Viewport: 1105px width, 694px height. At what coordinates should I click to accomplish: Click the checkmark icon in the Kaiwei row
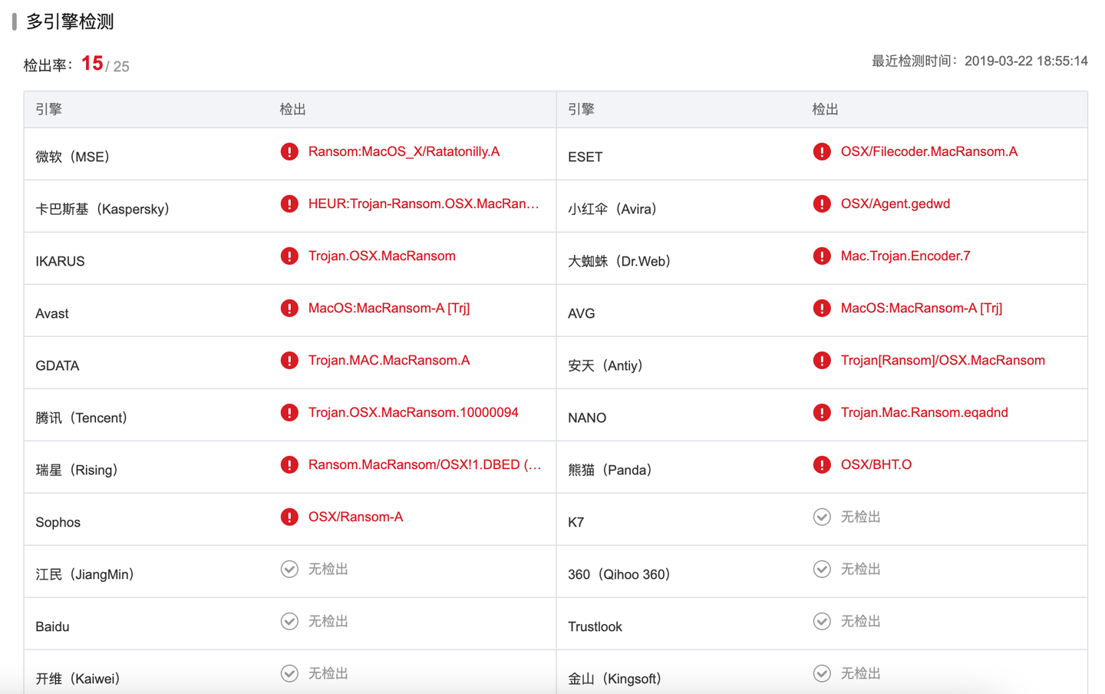point(289,673)
